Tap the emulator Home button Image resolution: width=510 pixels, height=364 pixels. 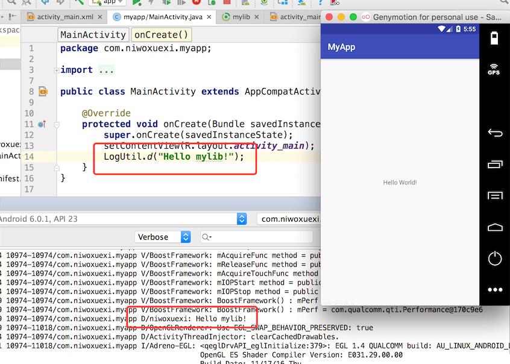495,227
